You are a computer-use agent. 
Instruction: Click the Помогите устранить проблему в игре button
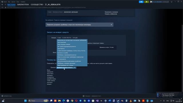(x=79, y=25)
